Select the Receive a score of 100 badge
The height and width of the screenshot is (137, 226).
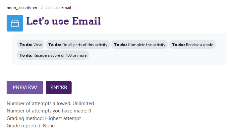point(53,55)
